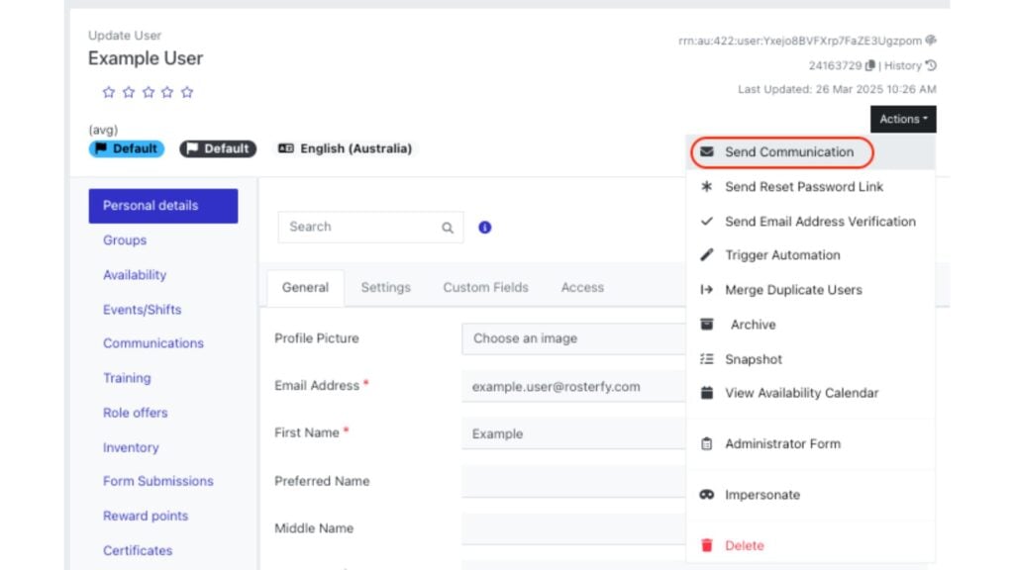Viewport: 1014px width, 570px height.
Task: Click the blue info icon beside Search
Action: [484, 227]
